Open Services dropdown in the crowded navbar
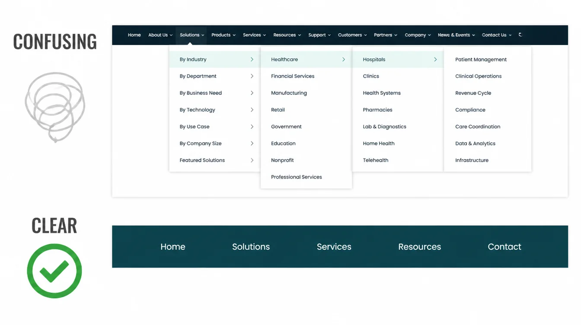Image resolution: width=581 pixels, height=325 pixels. click(254, 35)
